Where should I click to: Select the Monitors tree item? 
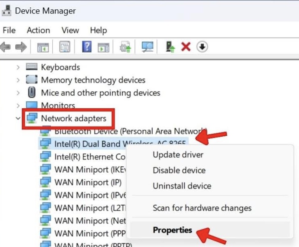tap(58, 105)
